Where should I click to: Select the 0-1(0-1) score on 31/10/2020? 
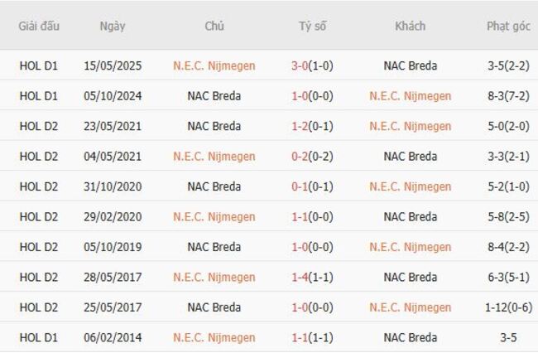click(313, 186)
